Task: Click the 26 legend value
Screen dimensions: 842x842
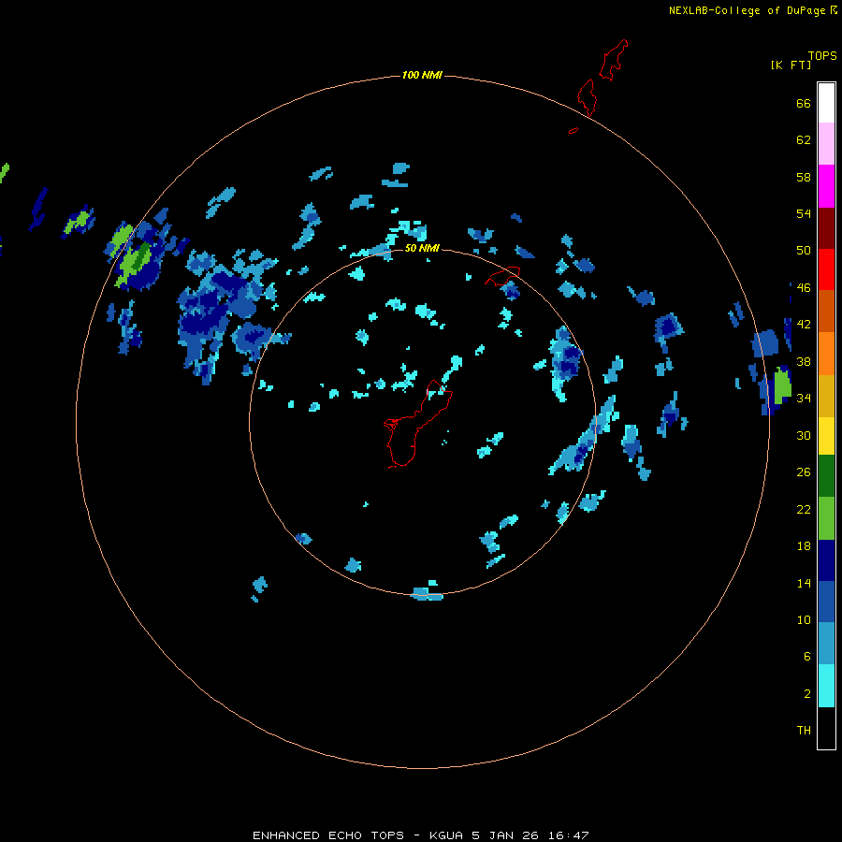Action: (x=804, y=472)
